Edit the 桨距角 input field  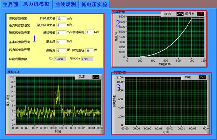(61, 50)
